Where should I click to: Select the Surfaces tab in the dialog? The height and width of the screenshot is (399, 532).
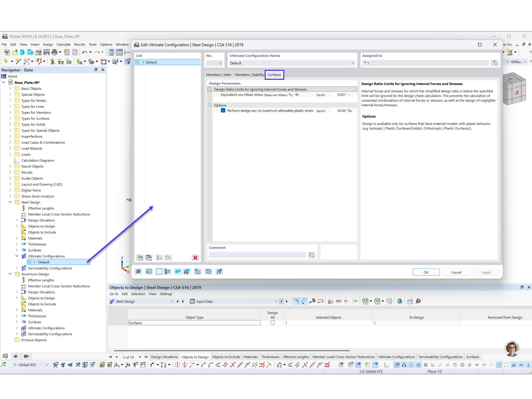tap(274, 75)
